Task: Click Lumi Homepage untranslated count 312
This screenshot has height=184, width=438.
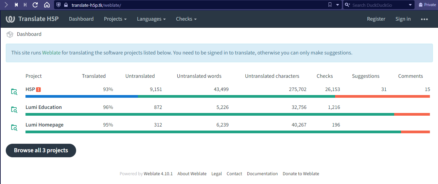Action: (158, 125)
